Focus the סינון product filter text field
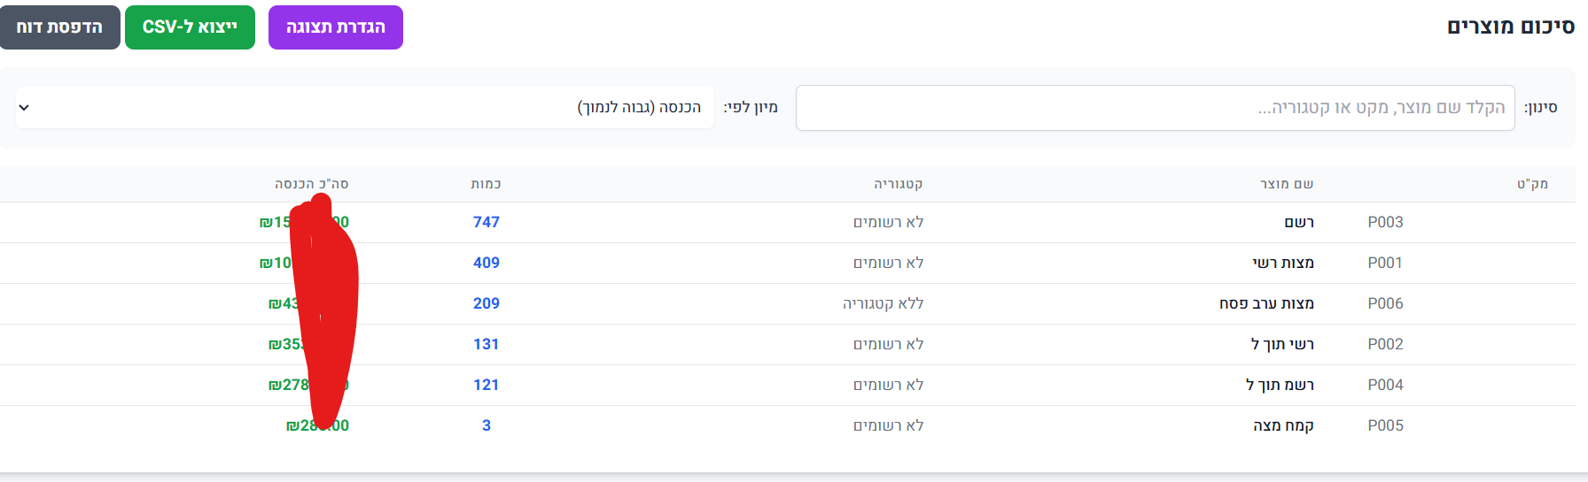 [1155, 108]
